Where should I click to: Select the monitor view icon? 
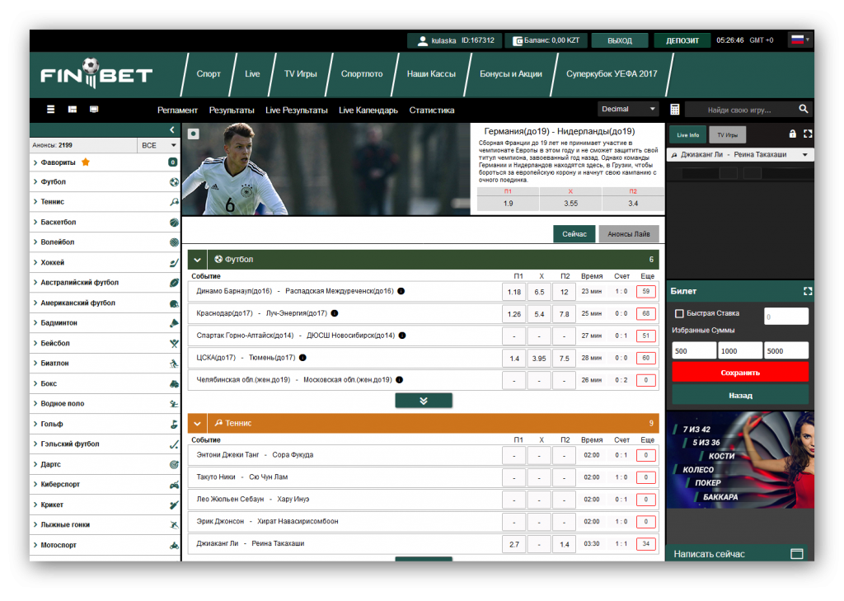pyautogui.click(x=94, y=110)
